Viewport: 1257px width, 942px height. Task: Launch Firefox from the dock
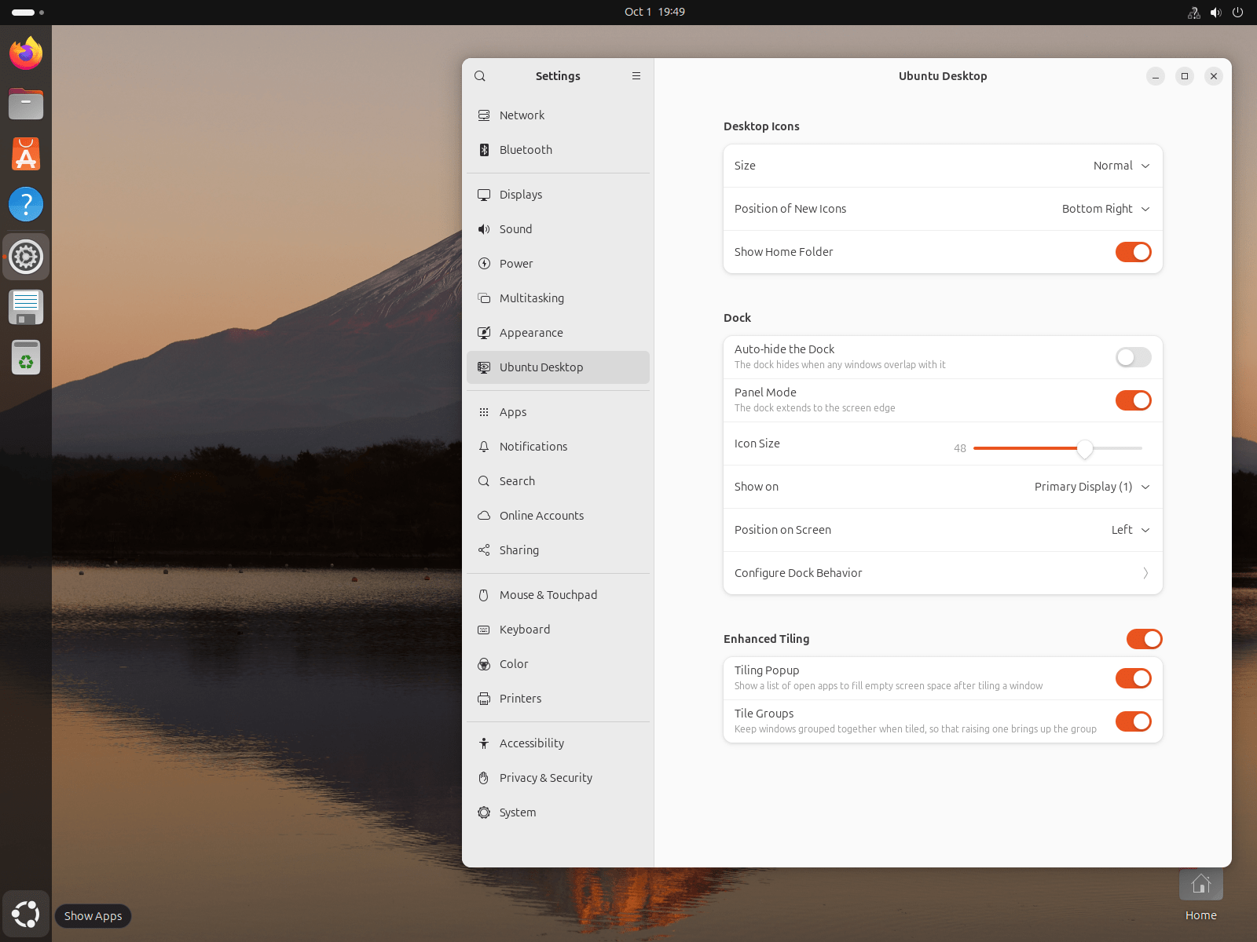tap(26, 54)
